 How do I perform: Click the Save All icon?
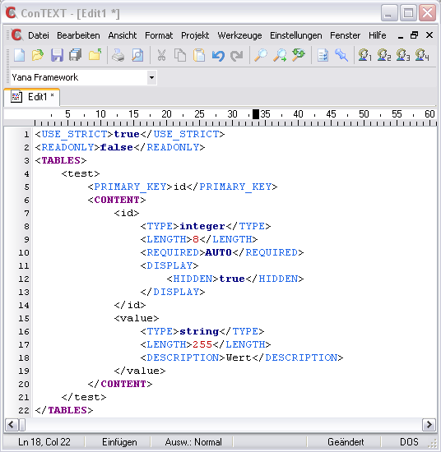point(76,55)
